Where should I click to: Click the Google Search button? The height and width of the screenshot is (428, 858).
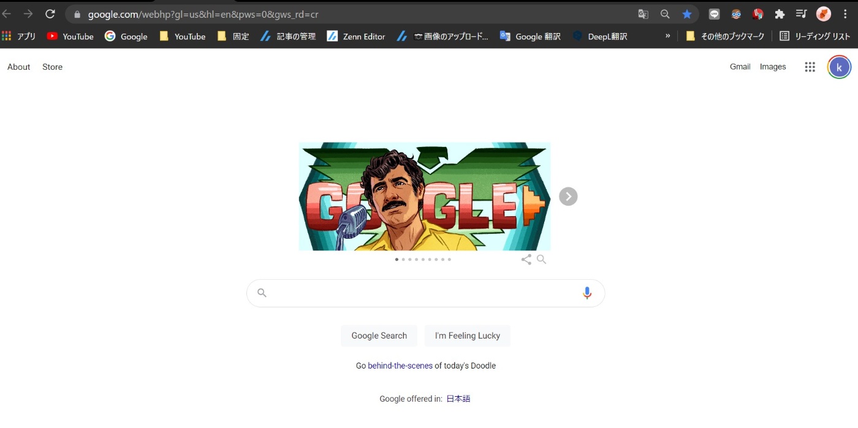(379, 336)
